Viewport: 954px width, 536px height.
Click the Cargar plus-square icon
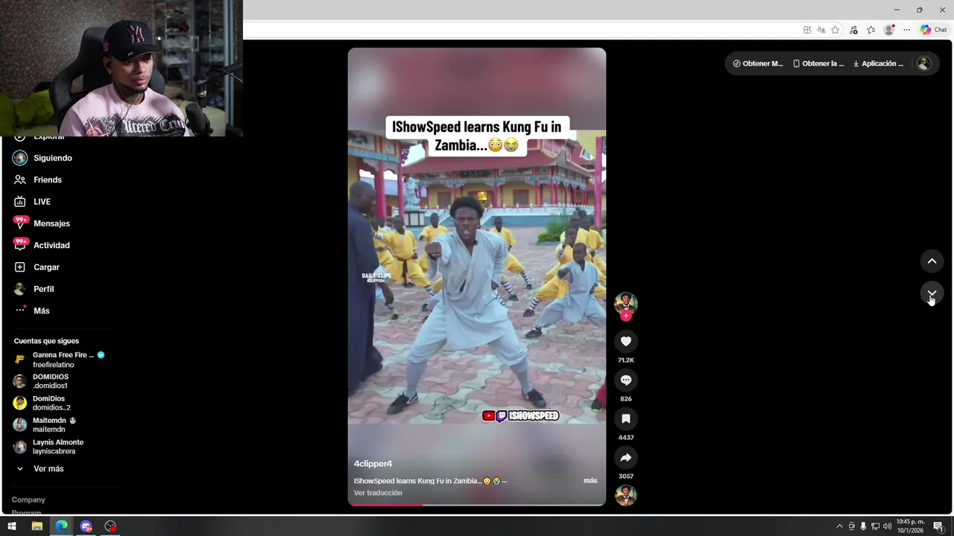tap(20, 267)
